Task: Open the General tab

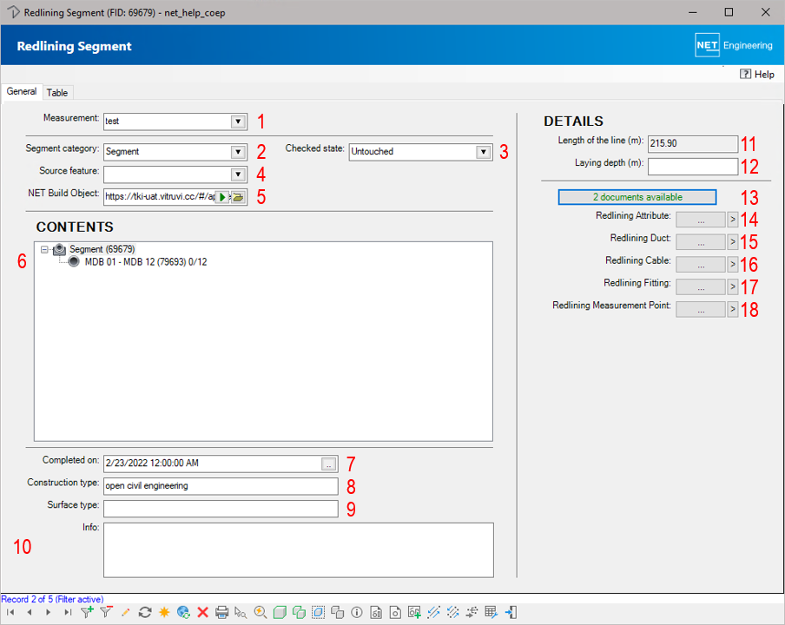Action: pos(22,90)
